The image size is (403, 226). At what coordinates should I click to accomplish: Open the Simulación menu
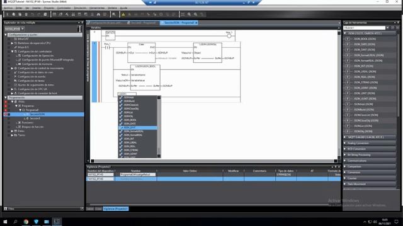tap(80, 8)
